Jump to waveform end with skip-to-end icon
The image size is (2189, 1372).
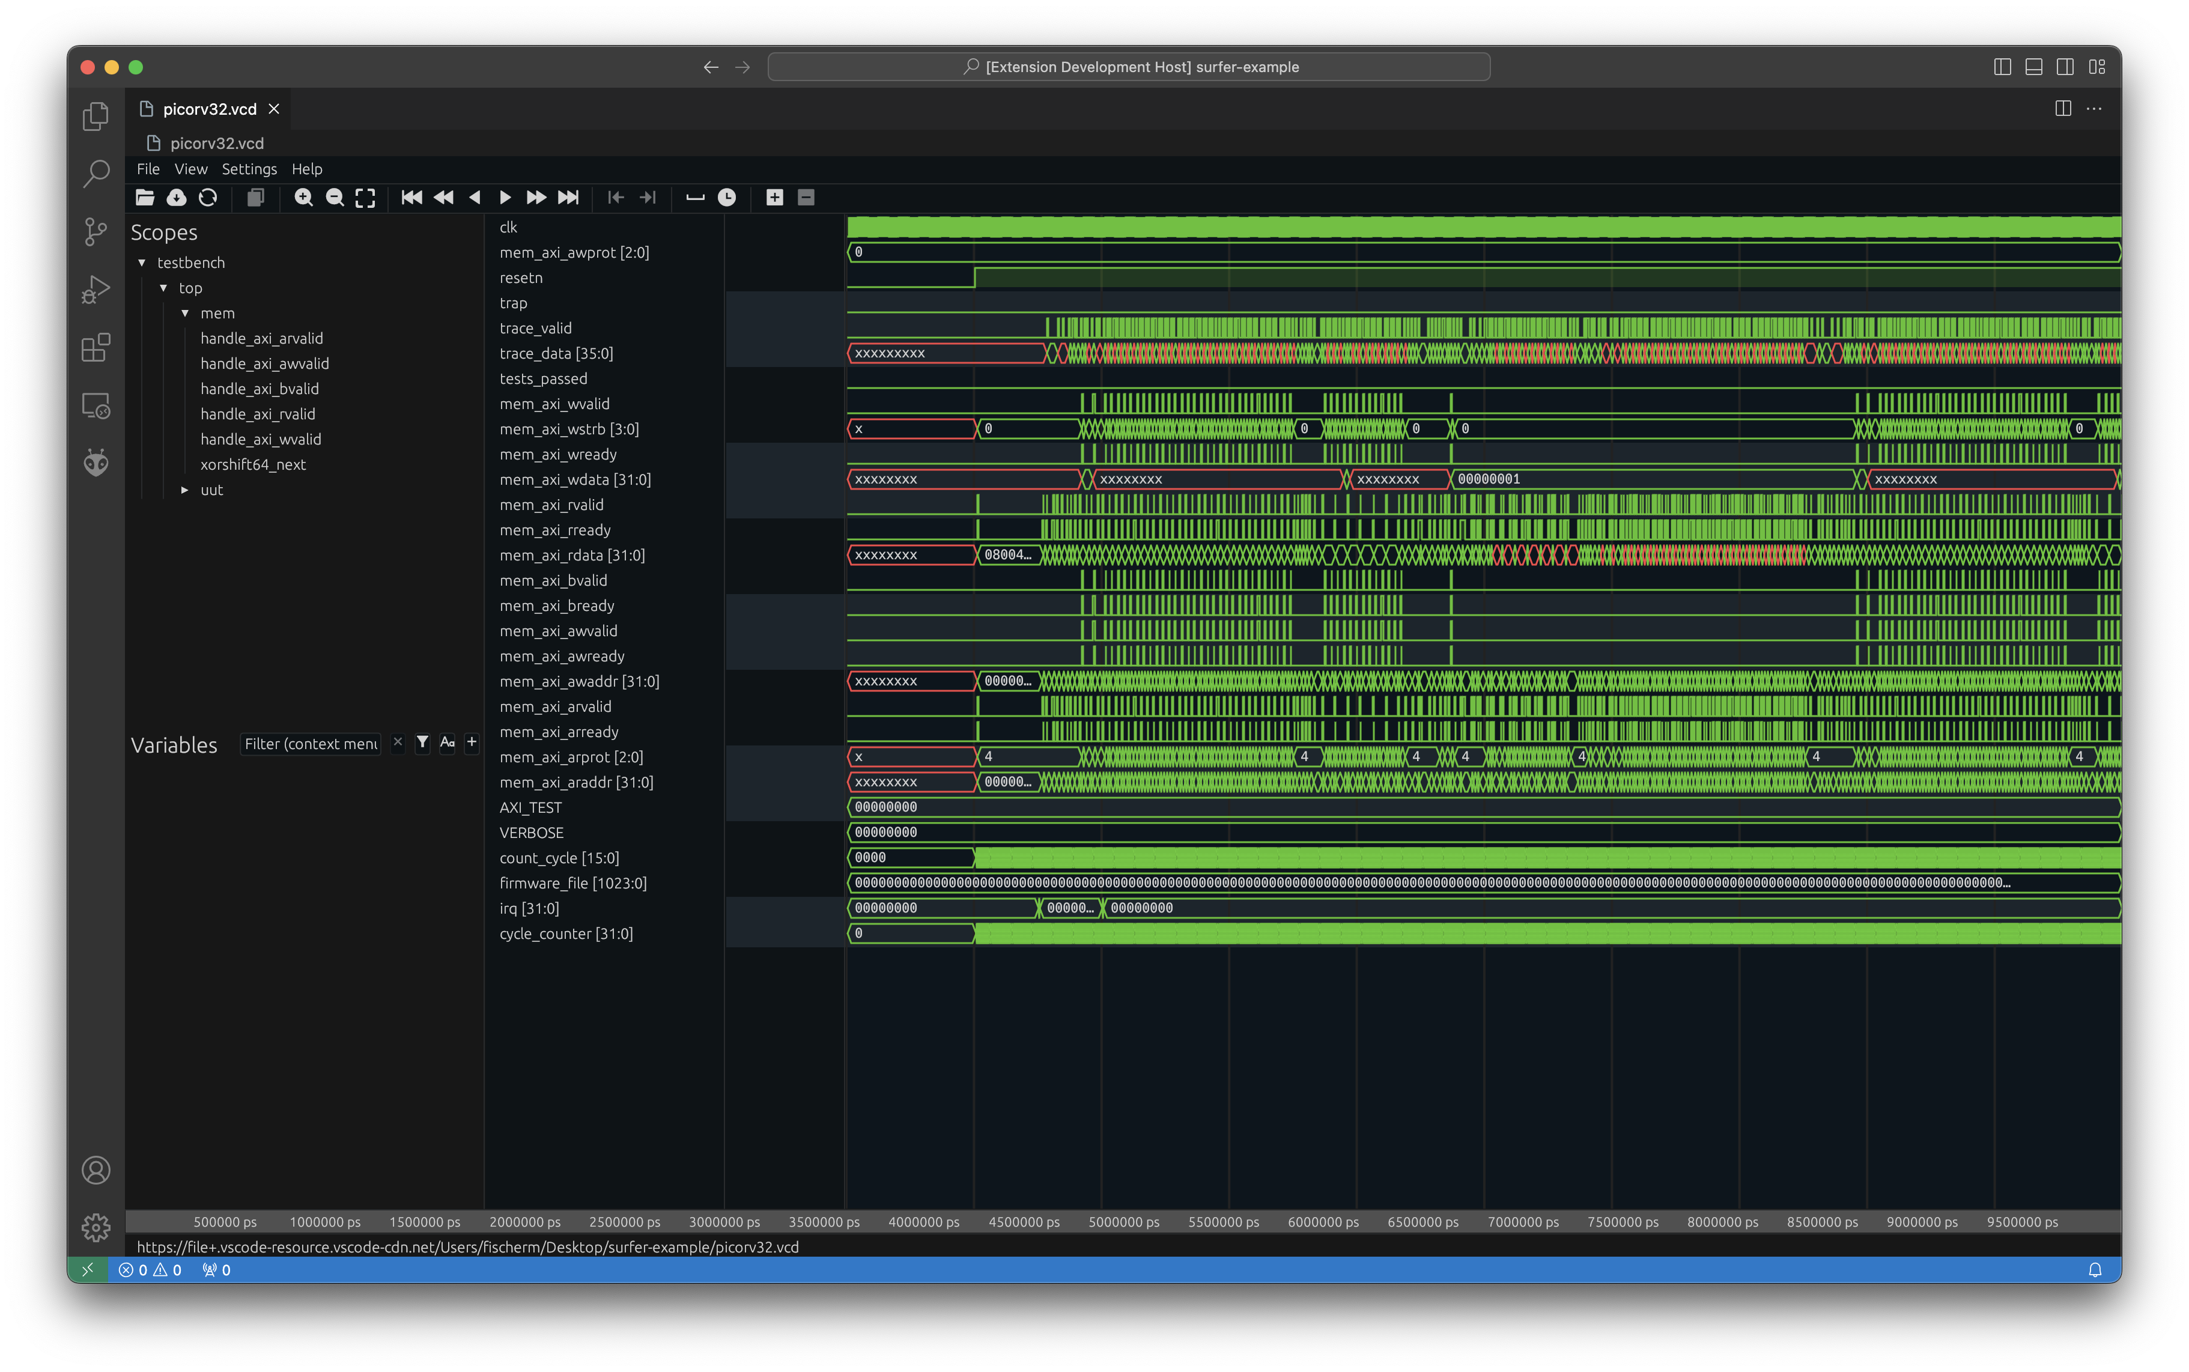pyautogui.click(x=569, y=198)
